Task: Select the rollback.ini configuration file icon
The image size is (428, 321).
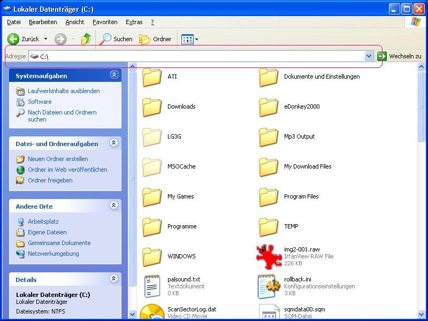Action: pos(269,286)
